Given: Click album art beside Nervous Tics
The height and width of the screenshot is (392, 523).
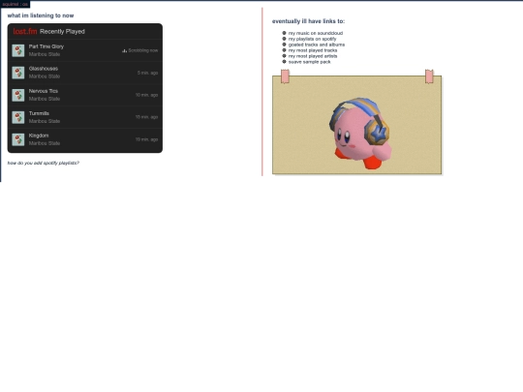Looking at the screenshot, I should tap(18, 95).
